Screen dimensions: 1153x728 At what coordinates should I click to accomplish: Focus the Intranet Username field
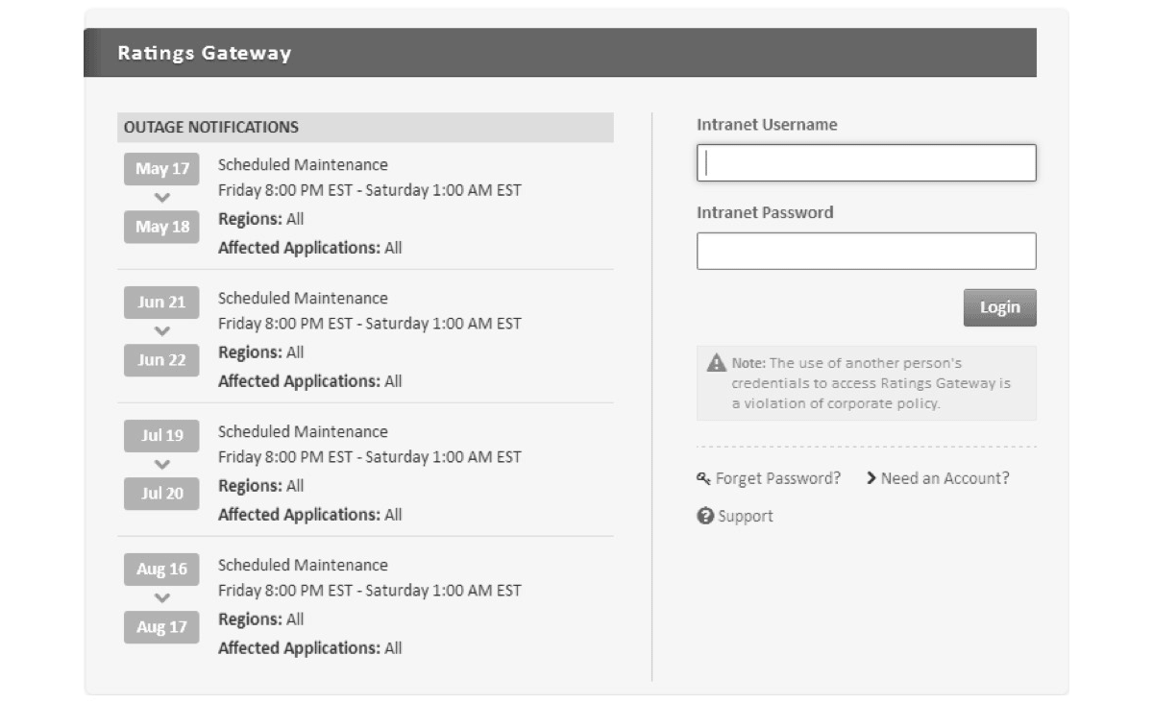coord(866,163)
